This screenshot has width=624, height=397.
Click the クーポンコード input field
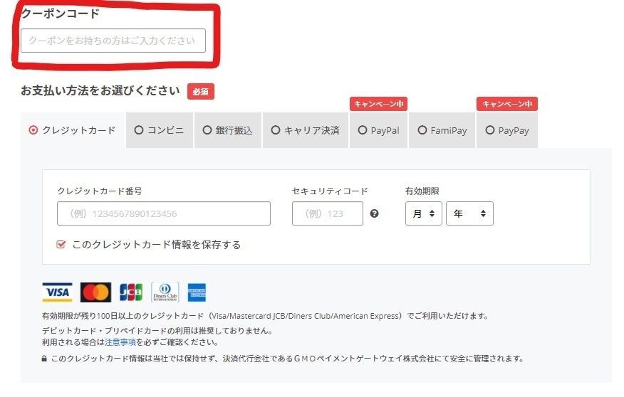113,41
